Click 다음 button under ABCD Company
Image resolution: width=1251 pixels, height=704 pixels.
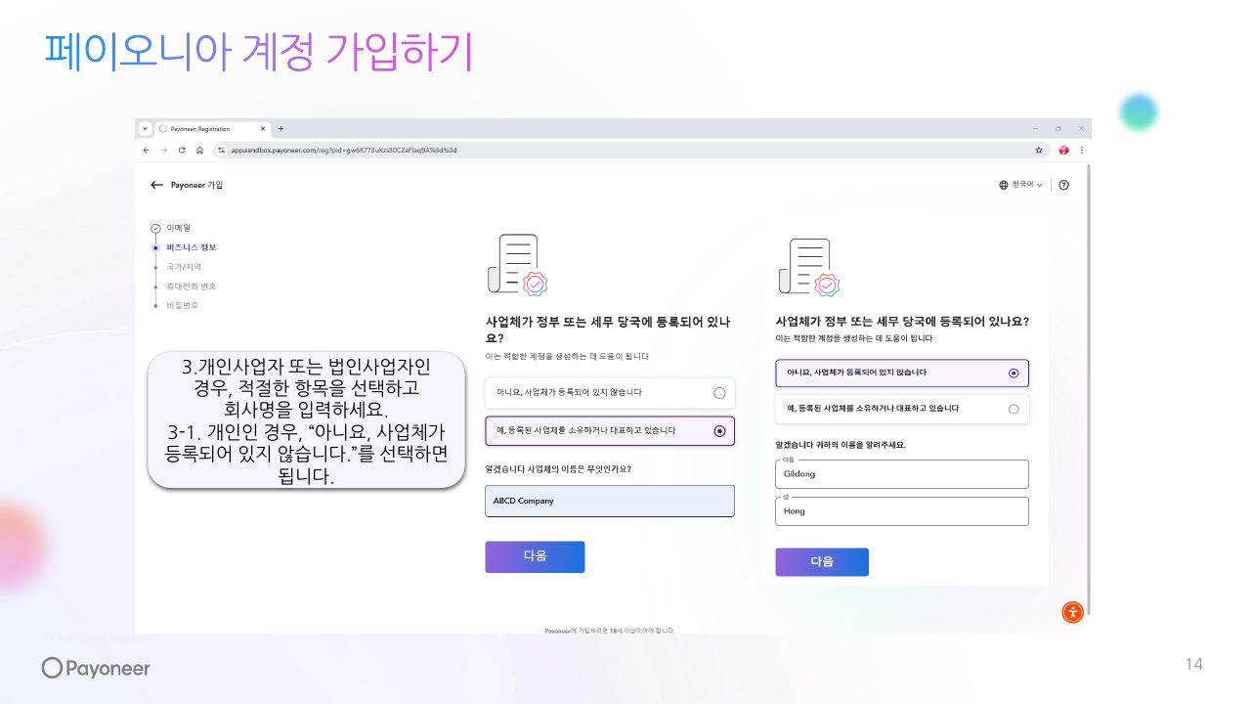coord(535,556)
